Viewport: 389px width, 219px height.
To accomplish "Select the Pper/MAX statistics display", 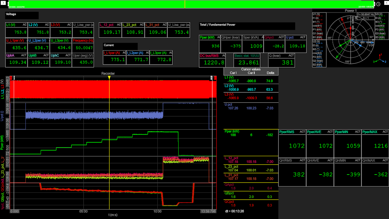I will coord(375,143).
